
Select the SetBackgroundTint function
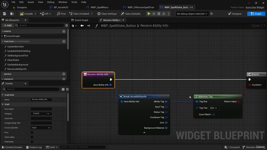coord(18,55)
